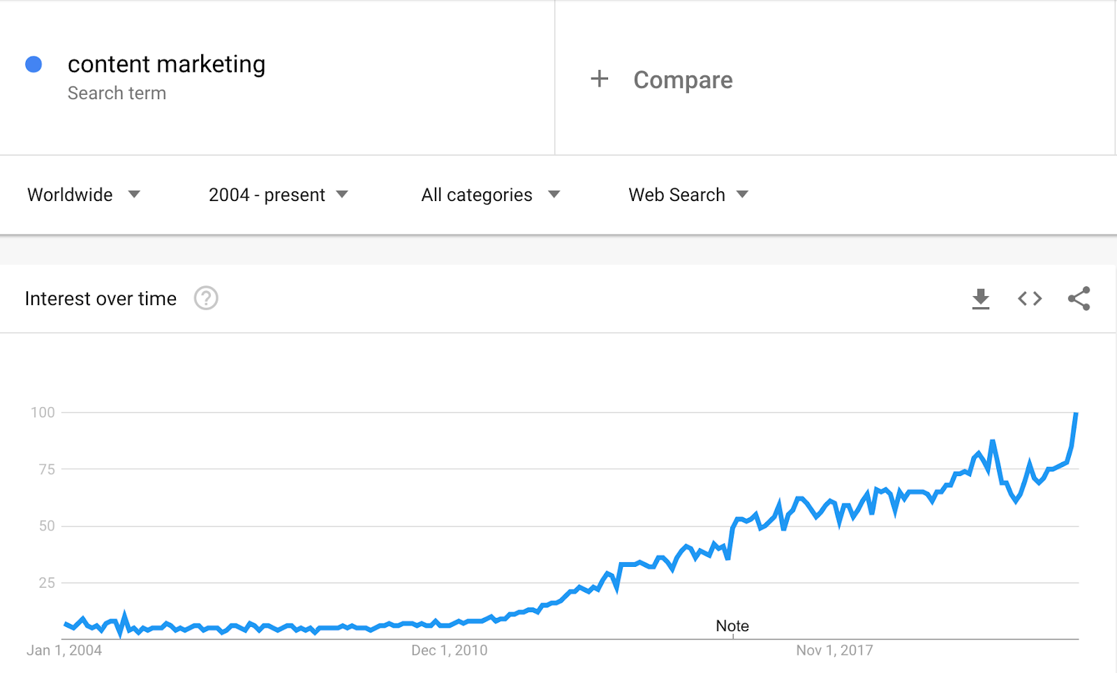Click the angle brackets embed icon
Screen dimensions: 1117x673
(x=1028, y=298)
